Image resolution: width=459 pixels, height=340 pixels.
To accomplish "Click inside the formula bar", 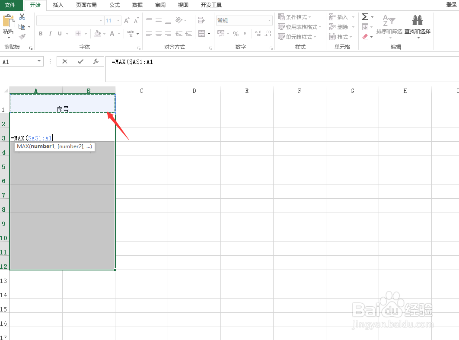I will point(282,69).
